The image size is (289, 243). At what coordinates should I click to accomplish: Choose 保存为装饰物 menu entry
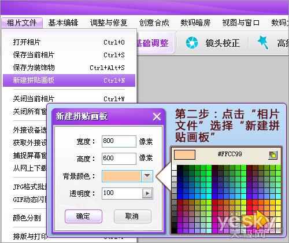point(69,68)
